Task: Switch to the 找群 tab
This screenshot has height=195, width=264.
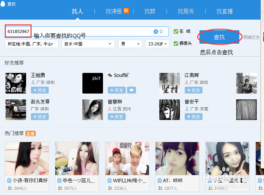Action: point(150,11)
